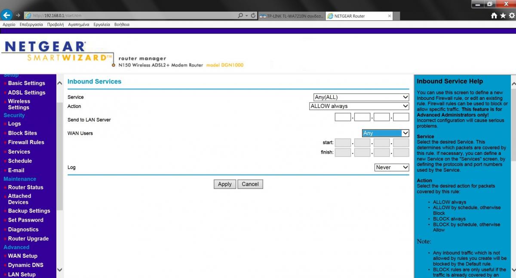Open the browser home icon
Screen dimensions: 516x278
pyautogui.click(x=494, y=15)
